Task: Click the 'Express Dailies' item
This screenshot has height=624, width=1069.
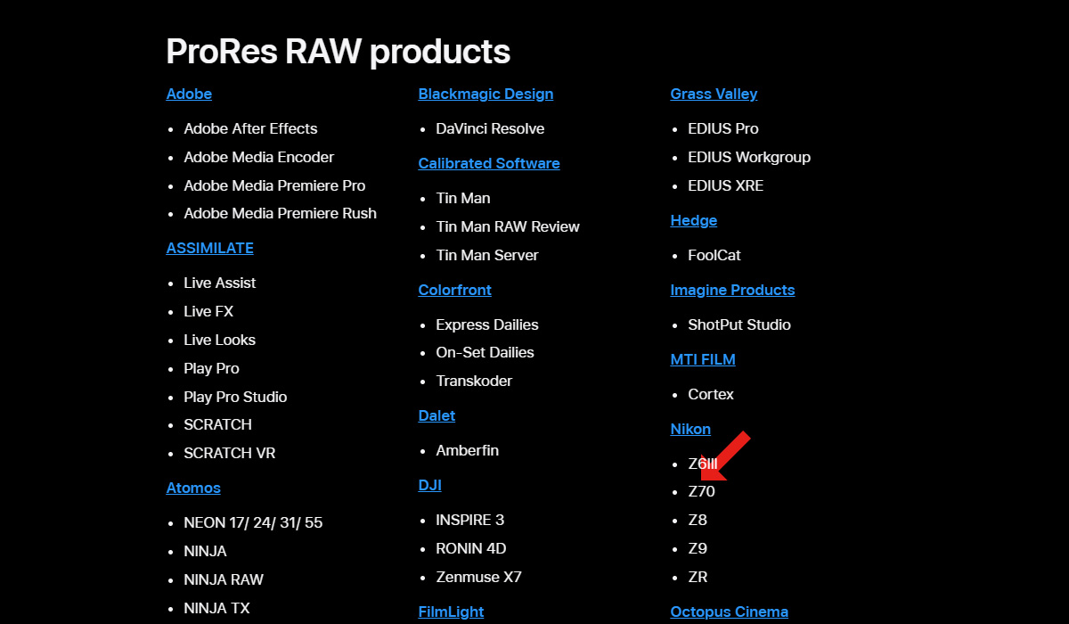Action: click(487, 324)
